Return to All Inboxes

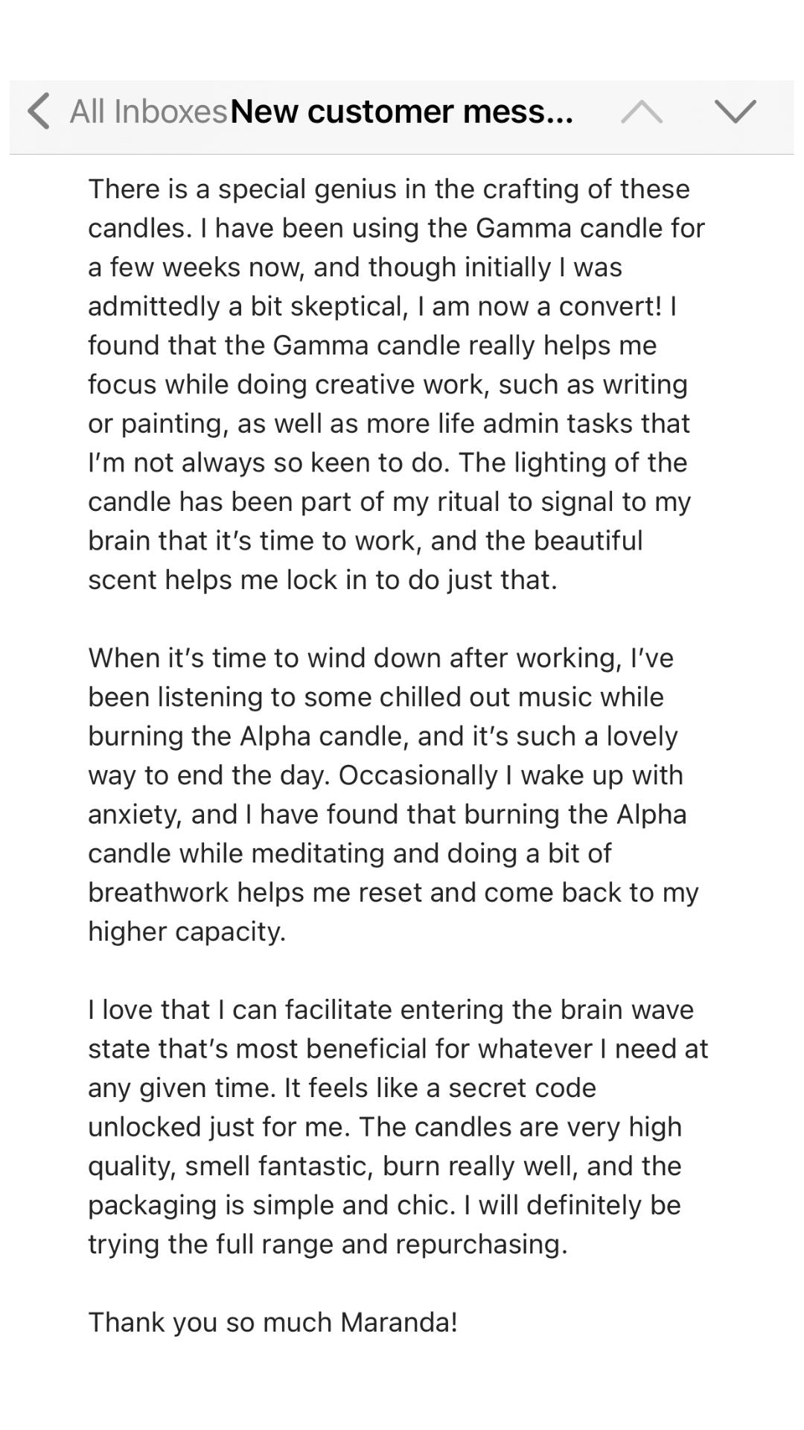pos(147,112)
